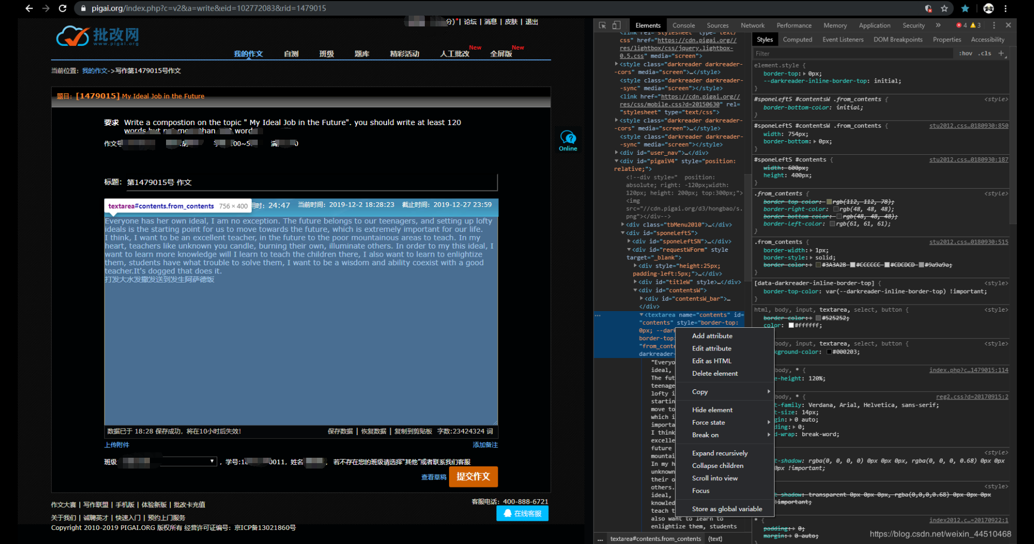Click inside the essay contents textarea

coord(301,320)
